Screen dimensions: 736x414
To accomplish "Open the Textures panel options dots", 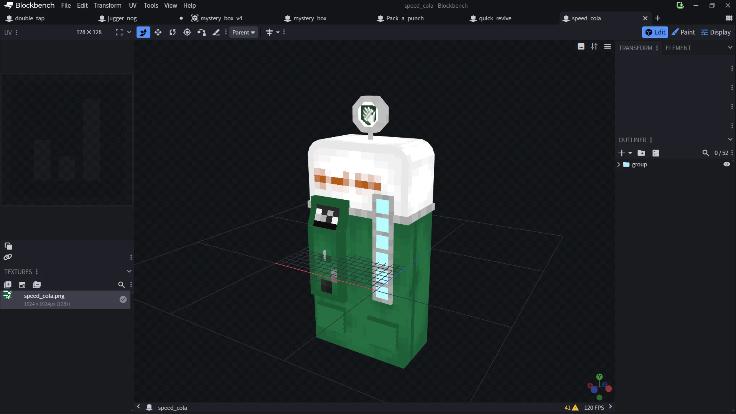I will [37, 272].
